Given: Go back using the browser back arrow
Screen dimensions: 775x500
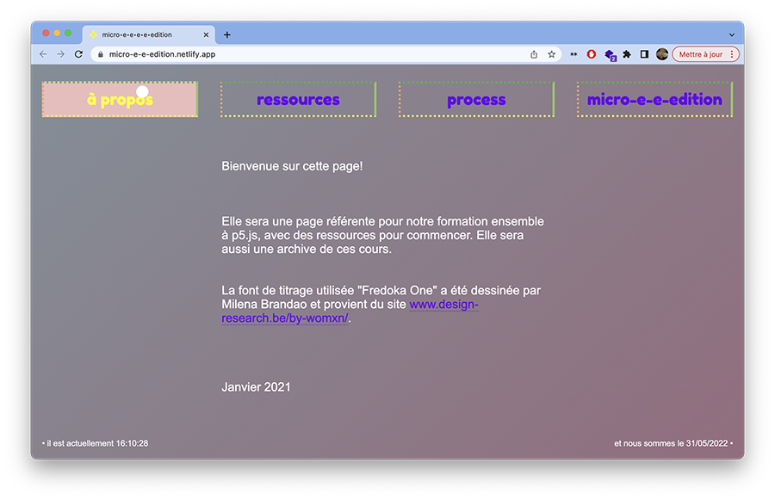Looking at the screenshot, I should [x=44, y=54].
